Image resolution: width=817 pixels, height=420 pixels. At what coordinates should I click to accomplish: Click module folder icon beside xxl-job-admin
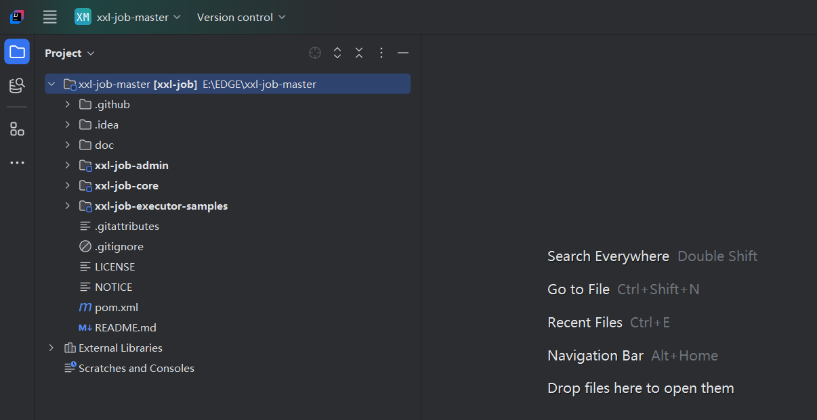click(85, 166)
